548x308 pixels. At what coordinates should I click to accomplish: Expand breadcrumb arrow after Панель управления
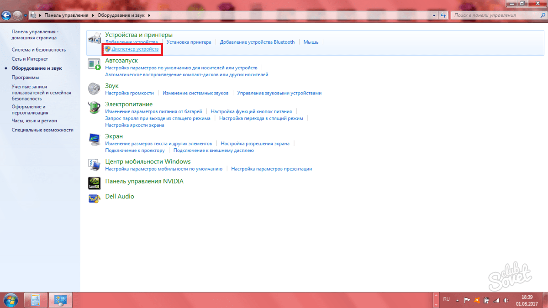point(93,16)
